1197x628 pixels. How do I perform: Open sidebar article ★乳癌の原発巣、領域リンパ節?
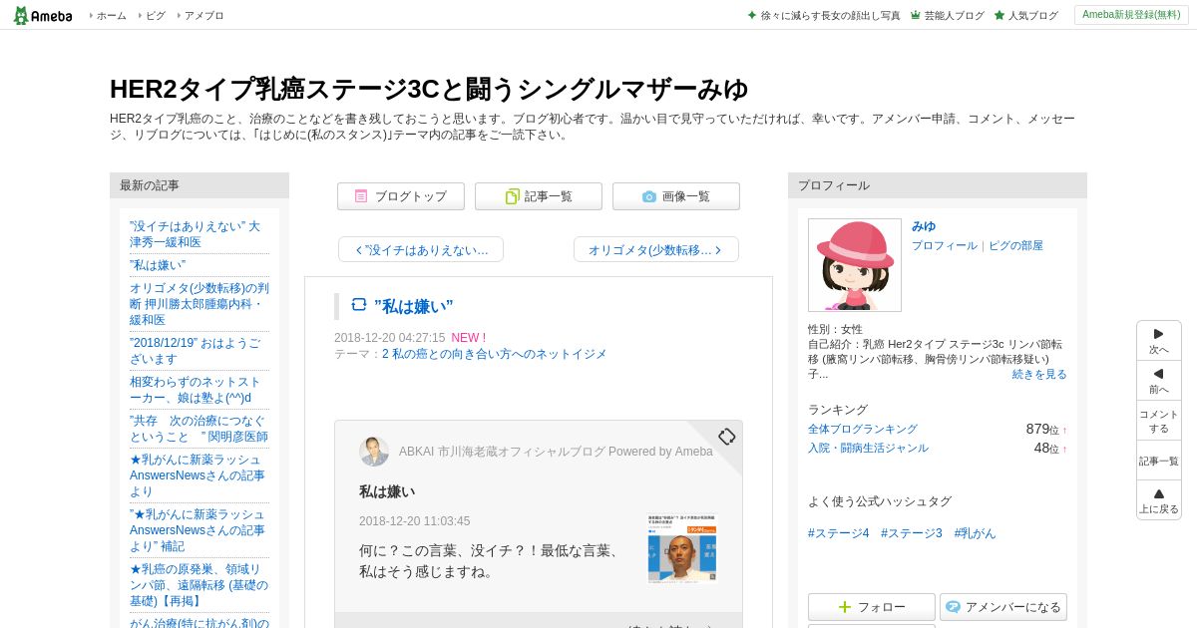click(x=199, y=585)
